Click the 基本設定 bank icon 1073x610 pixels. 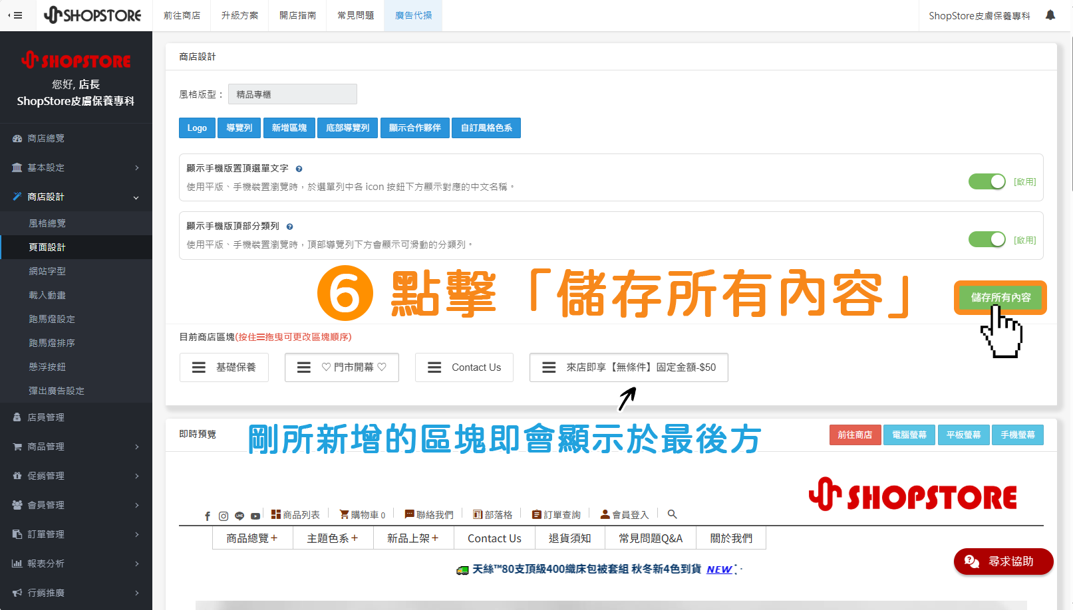click(17, 168)
